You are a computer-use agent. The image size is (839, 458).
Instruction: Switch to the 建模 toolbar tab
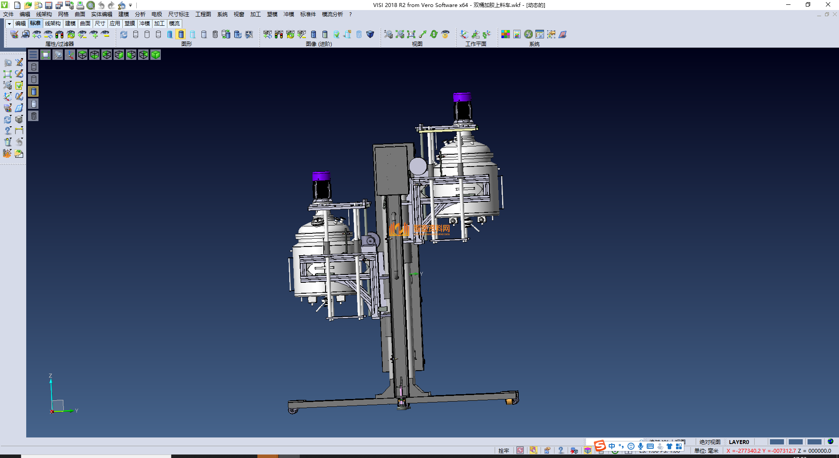point(70,24)
